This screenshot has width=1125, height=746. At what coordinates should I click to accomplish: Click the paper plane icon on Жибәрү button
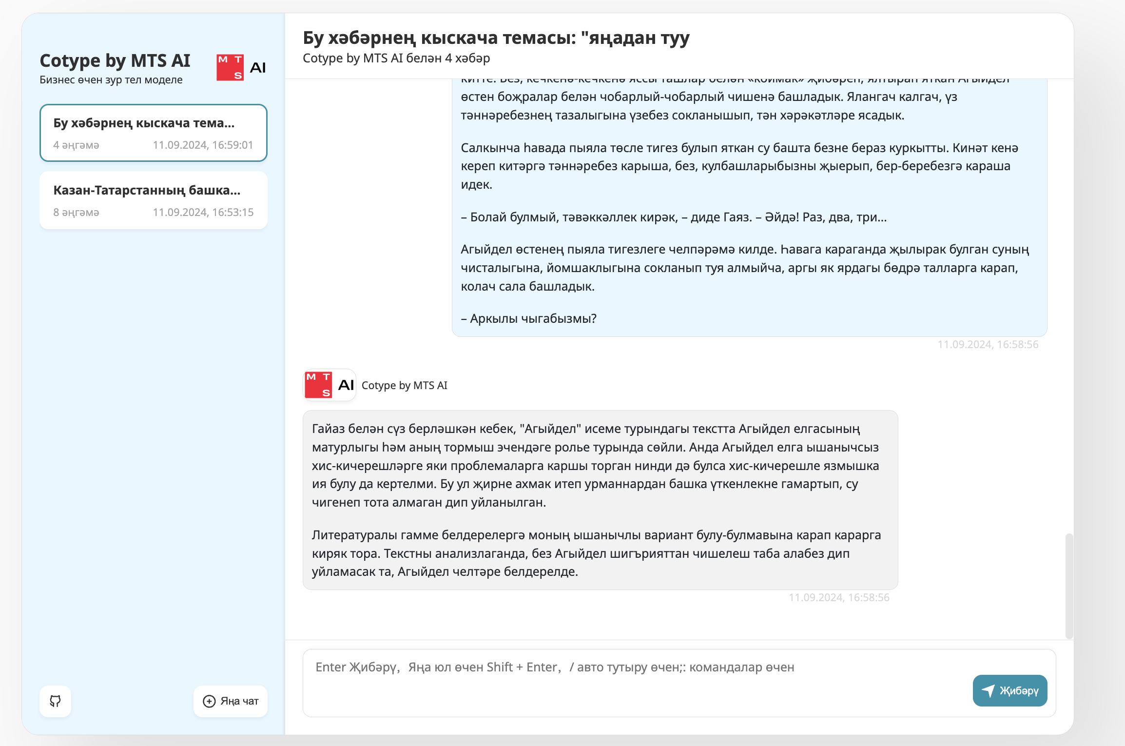988,690
